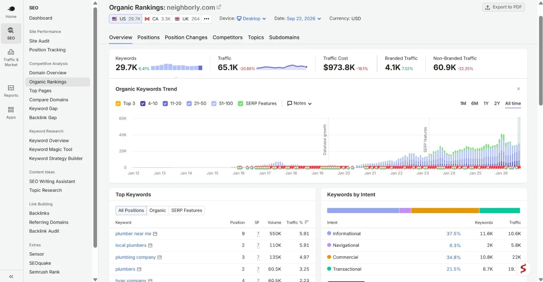Screen dimensions: 543x282
Task: Open plumbing company keyword link
Action: click(135, 257)
